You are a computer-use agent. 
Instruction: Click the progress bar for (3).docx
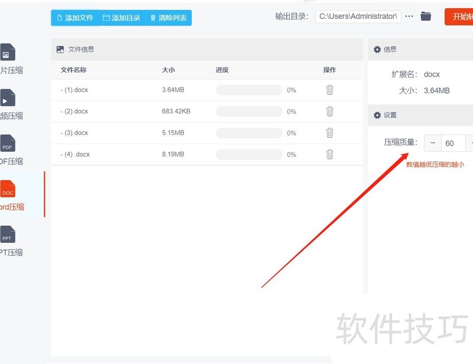tap(249, 133)
